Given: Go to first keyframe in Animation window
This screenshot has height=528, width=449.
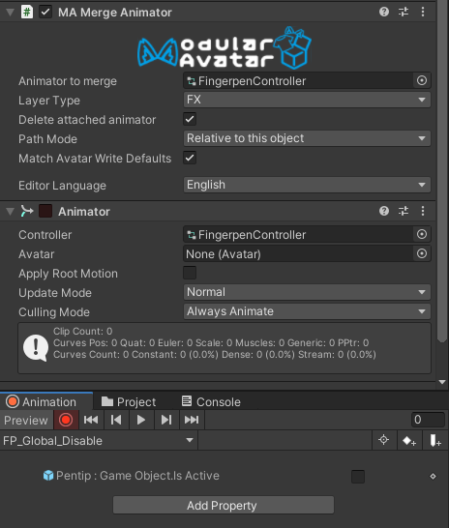Looking at the screenshot, I should point(91,420).
